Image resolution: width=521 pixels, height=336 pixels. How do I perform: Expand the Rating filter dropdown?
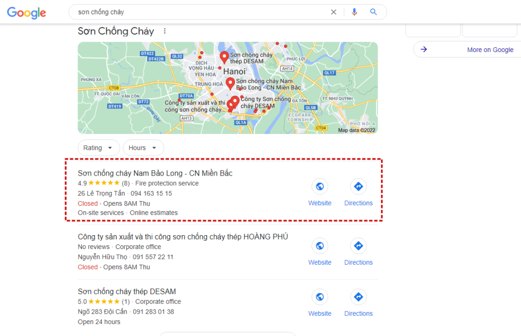[99, 148]
